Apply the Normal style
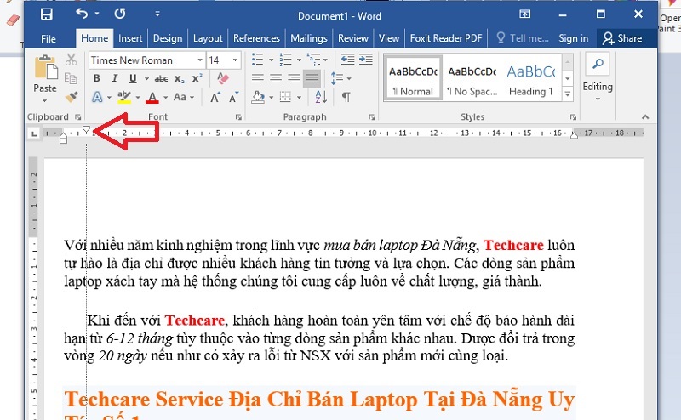The width and height of the screenshot is (681, 420). point(413,78)
